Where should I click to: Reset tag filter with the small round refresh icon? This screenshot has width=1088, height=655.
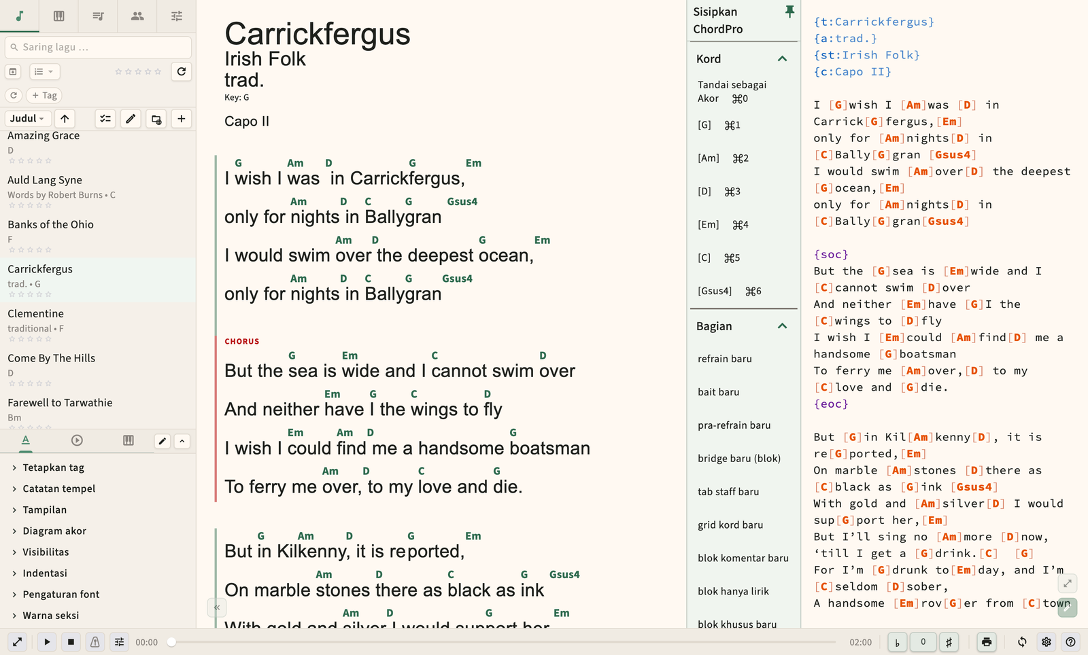[14, 95]
